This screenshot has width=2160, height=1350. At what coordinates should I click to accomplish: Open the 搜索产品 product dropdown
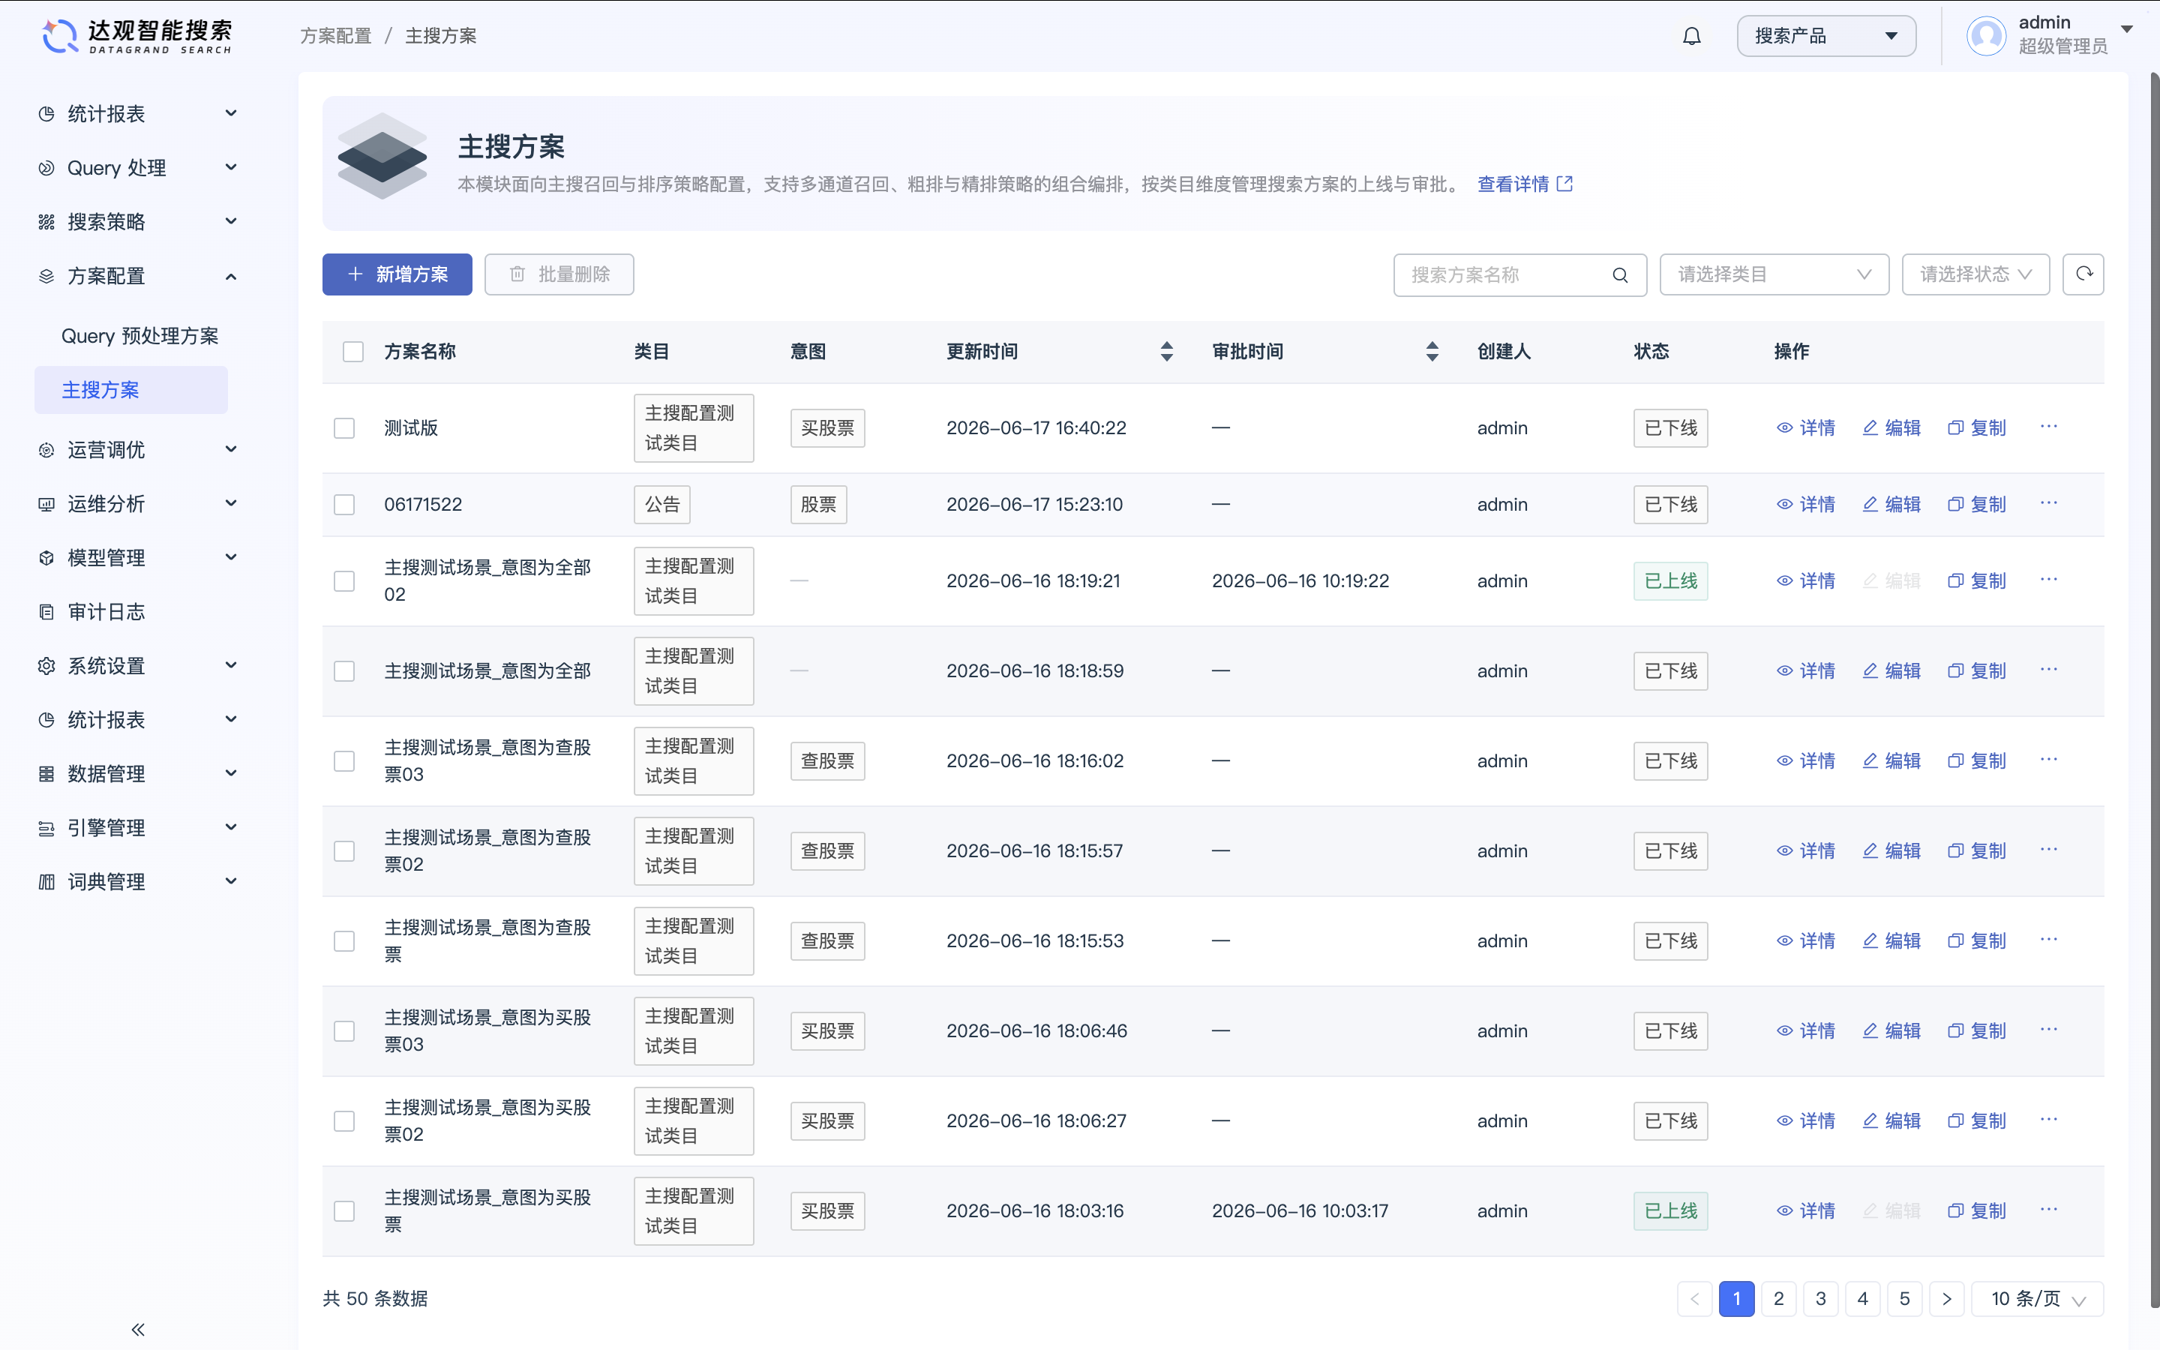point(1826,36)
